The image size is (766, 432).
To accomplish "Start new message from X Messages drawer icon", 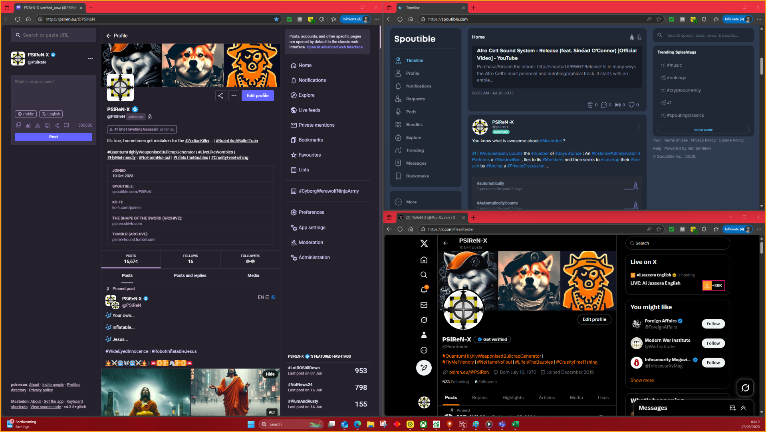I will (x=732, y=408).
